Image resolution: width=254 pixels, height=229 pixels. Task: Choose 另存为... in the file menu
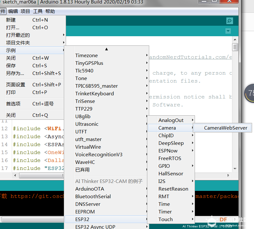tap(33, 73)
